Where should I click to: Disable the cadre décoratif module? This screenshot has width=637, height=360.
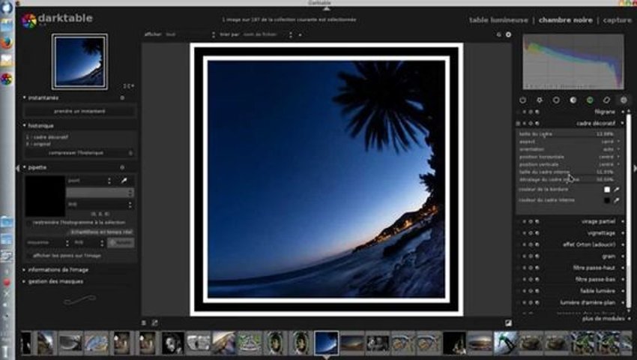tap(518, 123)
